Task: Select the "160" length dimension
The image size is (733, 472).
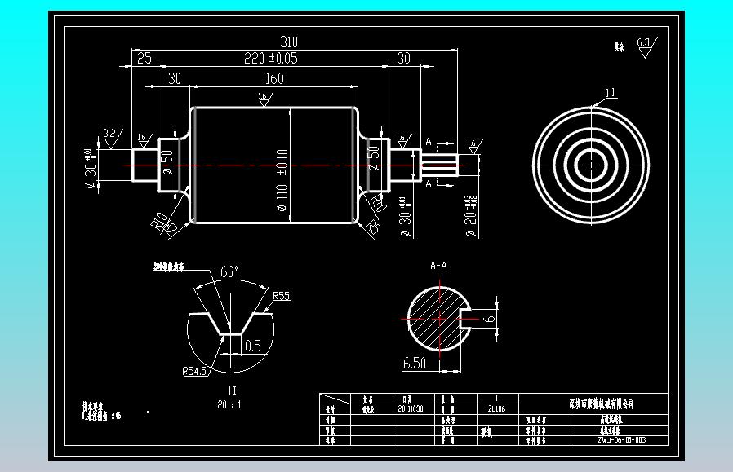Action: point(274,78)
